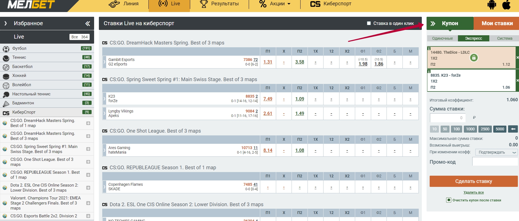Add DreamHack Masters Best of 3 maps plus icon
The image size is (519, 221).
coord(88,136)
